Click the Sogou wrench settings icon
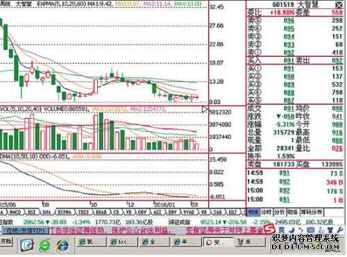Image resolution: width=347 pixels, height=257 pixels. [x=340, y=230]
